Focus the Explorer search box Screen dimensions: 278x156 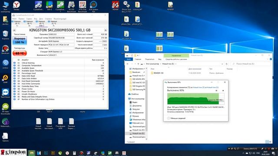tap(251, 64)
